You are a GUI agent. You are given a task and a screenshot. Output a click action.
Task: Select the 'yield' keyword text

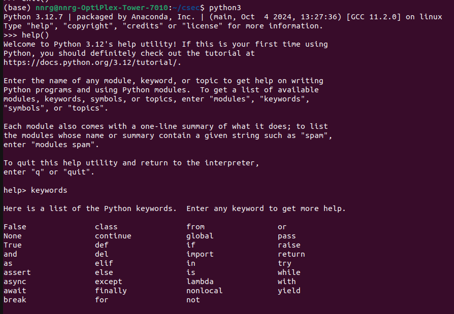pyautogui.click(x=289, y=291)
